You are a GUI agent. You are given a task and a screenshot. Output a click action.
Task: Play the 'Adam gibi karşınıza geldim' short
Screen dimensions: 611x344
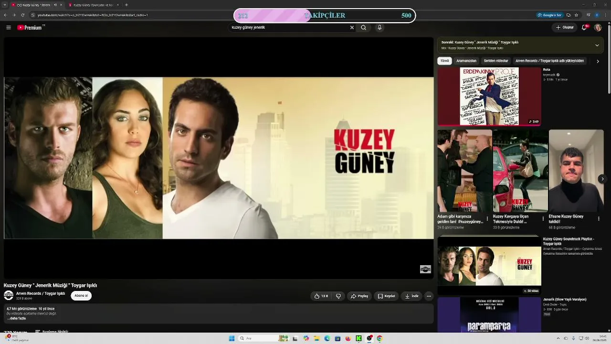pyautogui.click(x=464, y=171)
